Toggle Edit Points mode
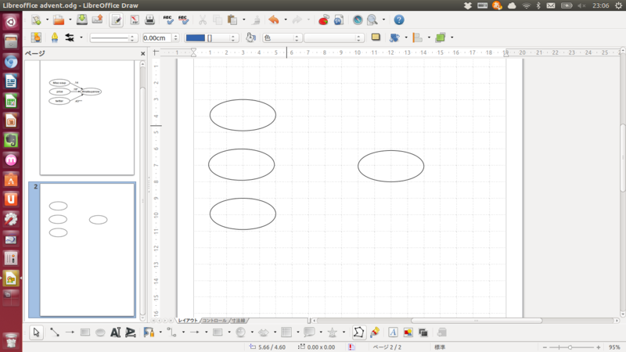Image resolution: width=626 pixels, height=352 pixels. pos(358,332)
